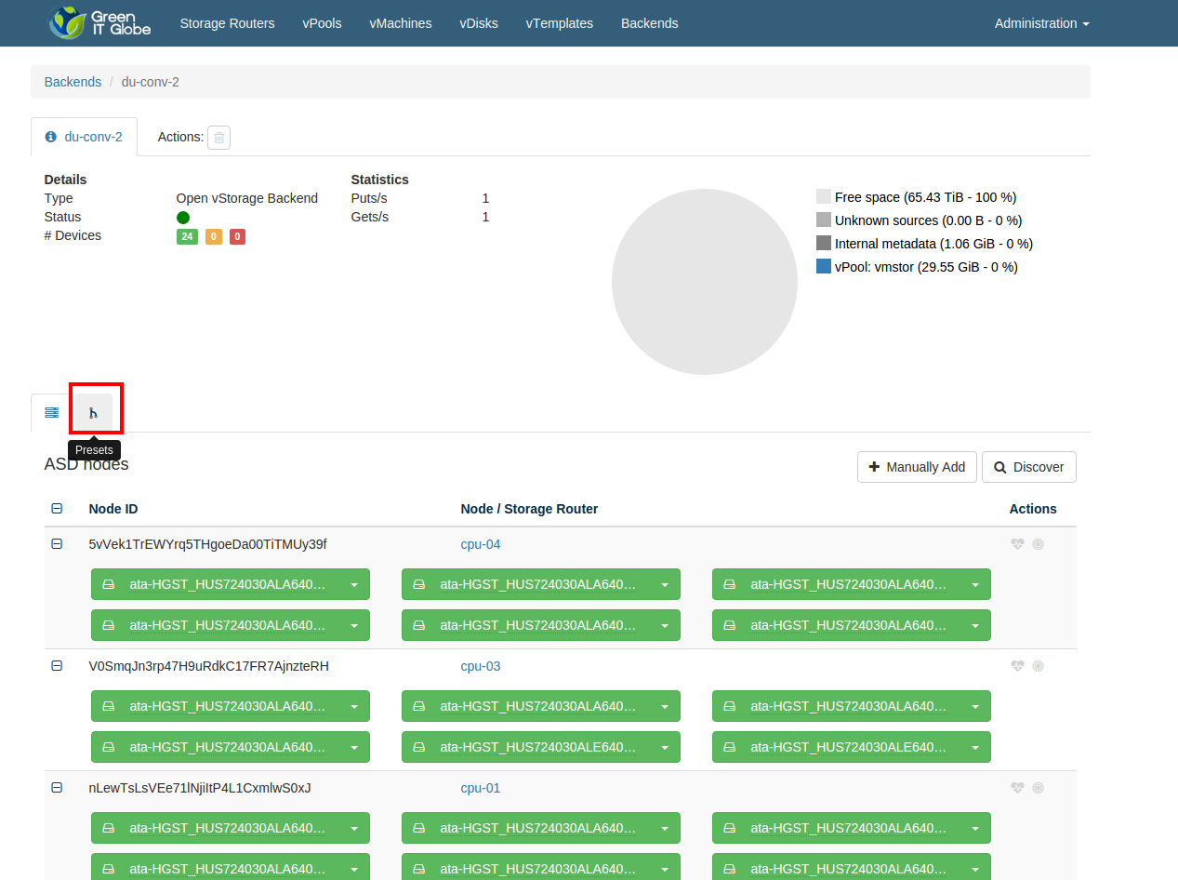Screen dimensions: 1178x880
Task: Expand dropdown of cpu-03 ALE640 middle disk
Action: (x=665, y=747)
